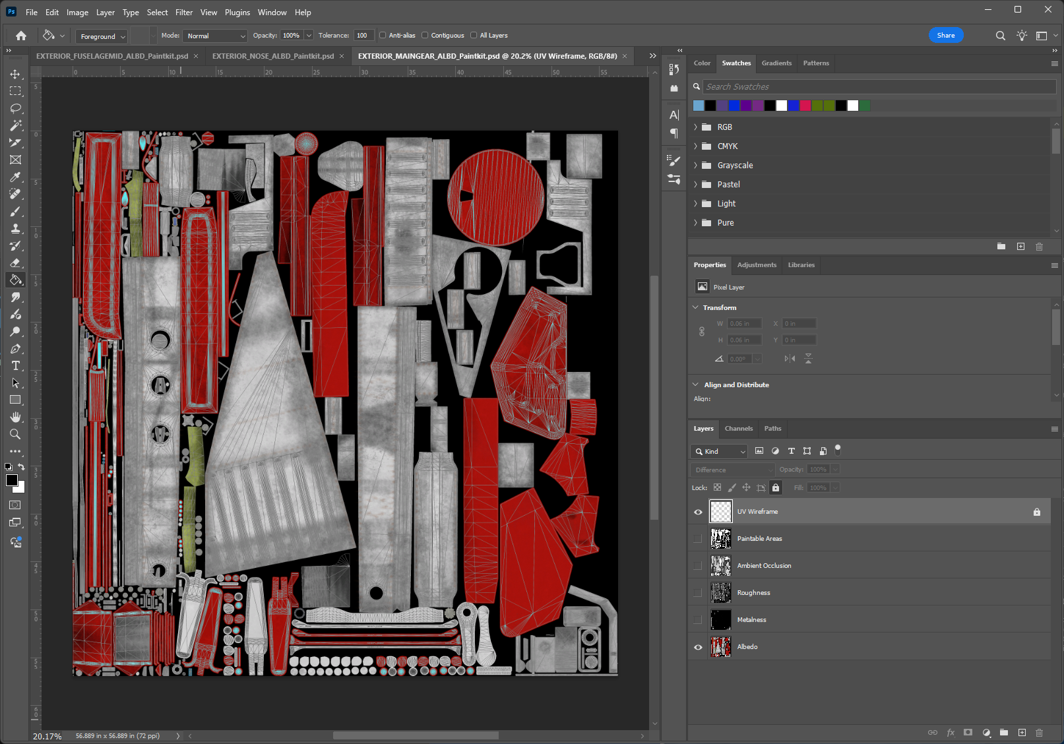Open the Patterns panel tab
1064x744 pixels.
tap(816, 63)
